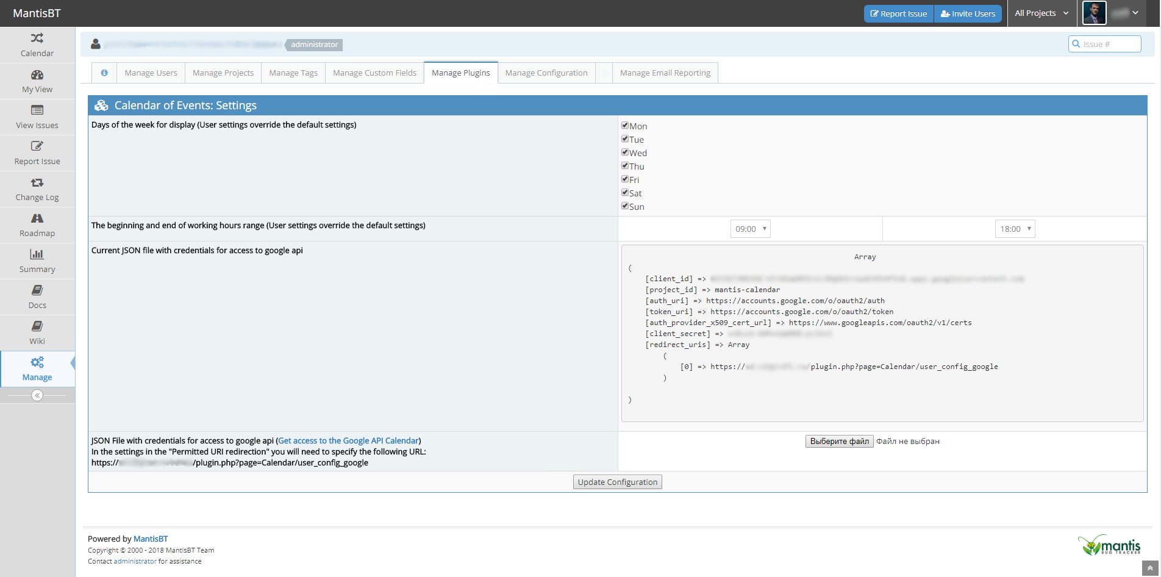Expand the user account menu chevron

[x=1135, y=13]
